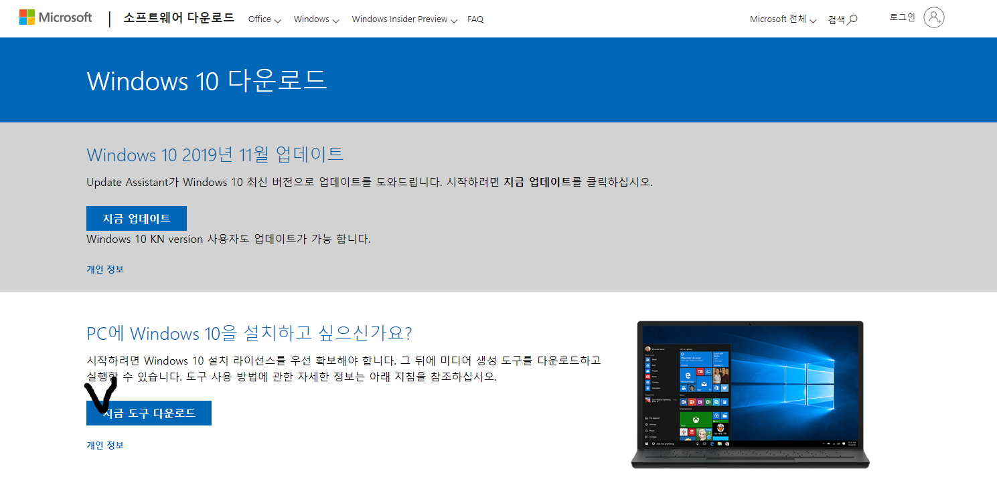Image resolution: width=997 pixels, height=481 pixels.
Task: Click the Windows 10 2019년 11월 업데이트 heading
Action: (x=215, y=155)
